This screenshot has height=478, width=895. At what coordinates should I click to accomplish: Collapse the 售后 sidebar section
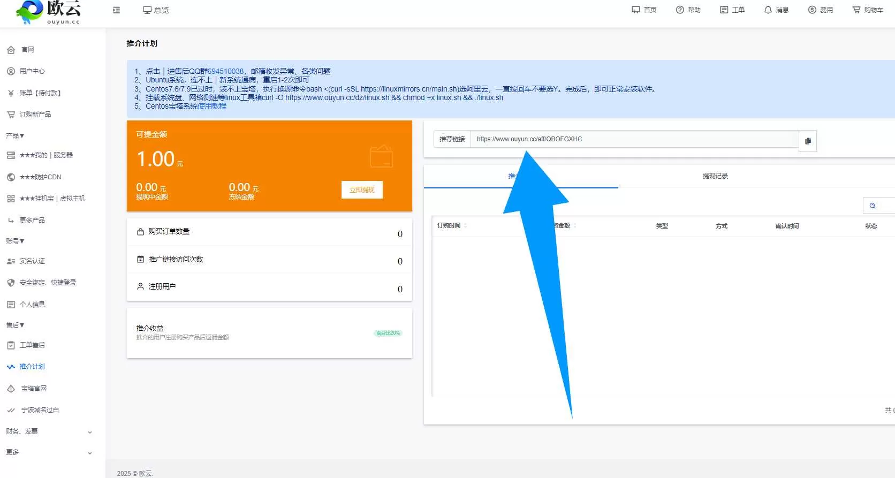click(16, 325)
